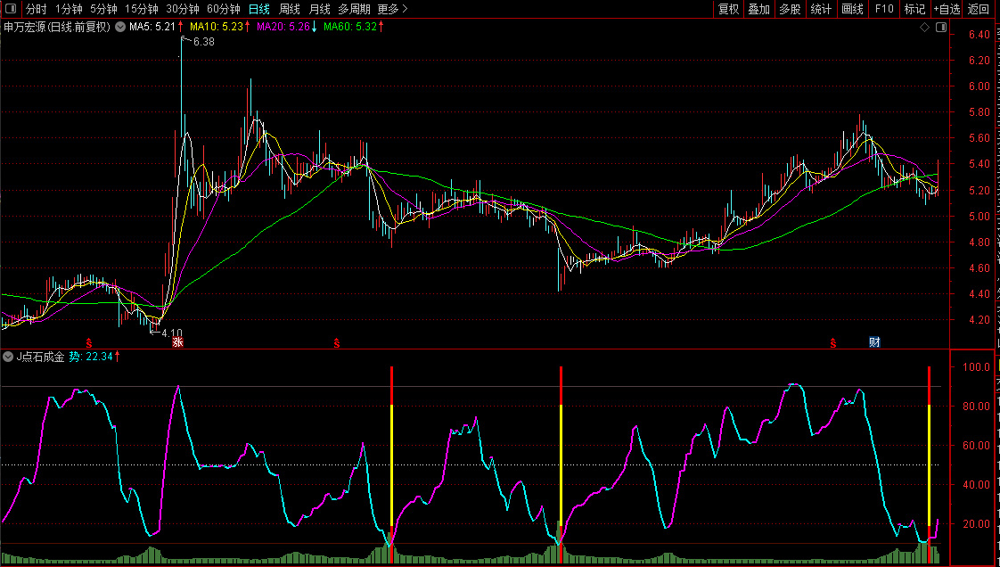Expand the 申万宏源 chart settings dropdown
The image size is (1000, 567).
click(119, 27)
